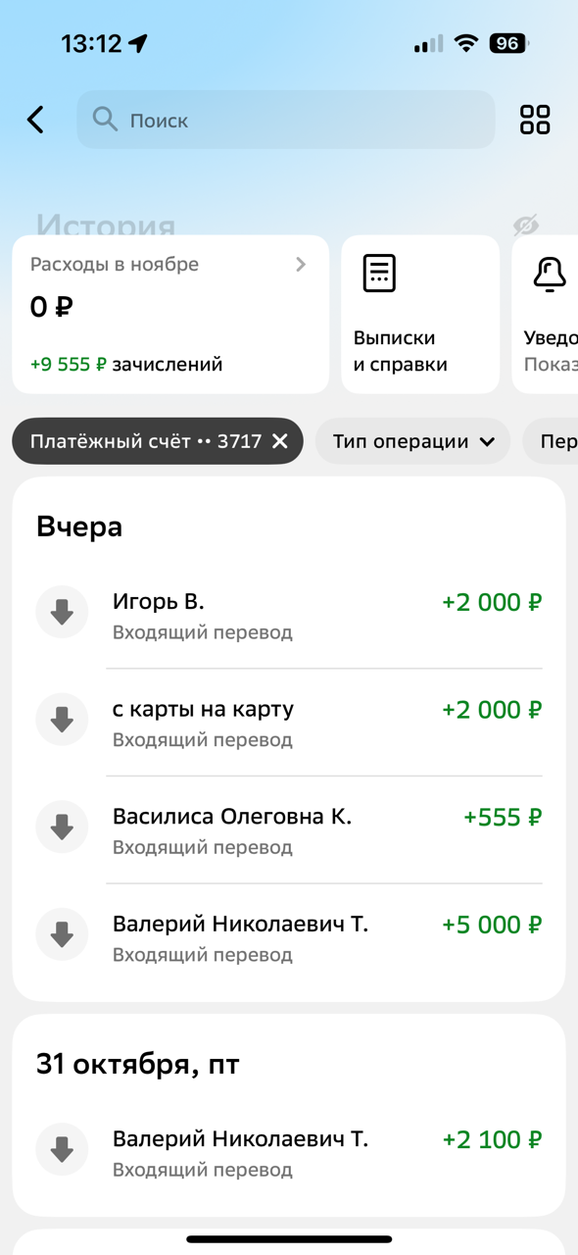The height and width of the screenshot is (1255, 578).
Task: Tap the incoming transfer icon next to Игорь В.
Action: 62,612
